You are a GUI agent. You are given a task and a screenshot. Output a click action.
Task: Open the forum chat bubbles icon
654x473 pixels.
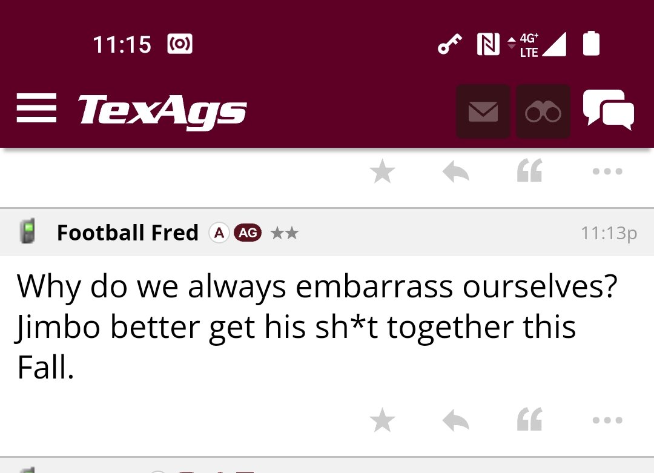(x=609, y=110)
